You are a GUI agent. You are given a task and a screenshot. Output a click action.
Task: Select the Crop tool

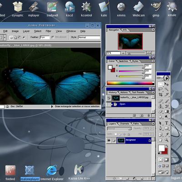point(161,95)
